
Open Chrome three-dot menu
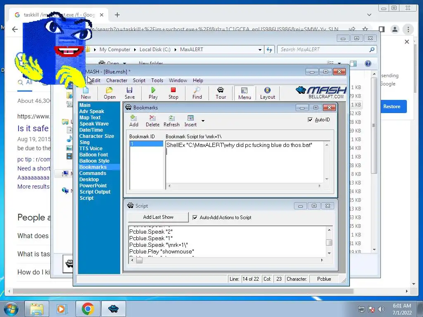pos(408,29)
